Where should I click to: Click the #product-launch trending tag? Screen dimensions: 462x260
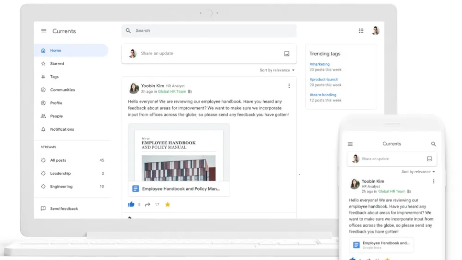[324, 79]
